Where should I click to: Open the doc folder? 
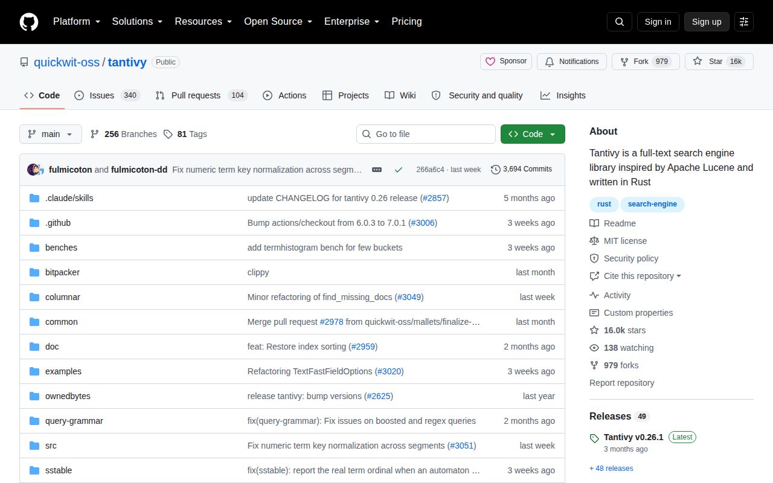click(x=52, y=347)
